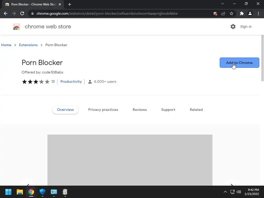The image size is (264, 198).
Task: Click the browser forward arrow
Action: tap(14, 13)
